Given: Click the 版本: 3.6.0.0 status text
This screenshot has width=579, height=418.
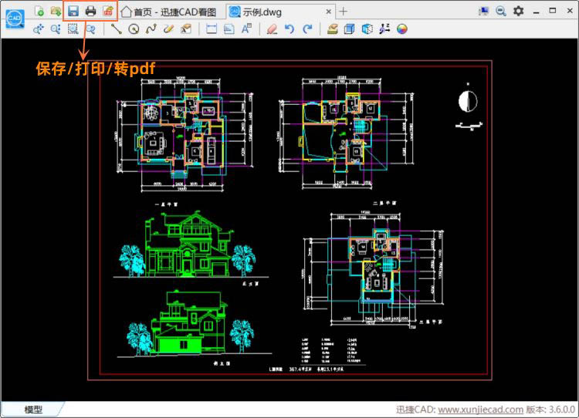Looking at the screenshot, I should [550, 410].
